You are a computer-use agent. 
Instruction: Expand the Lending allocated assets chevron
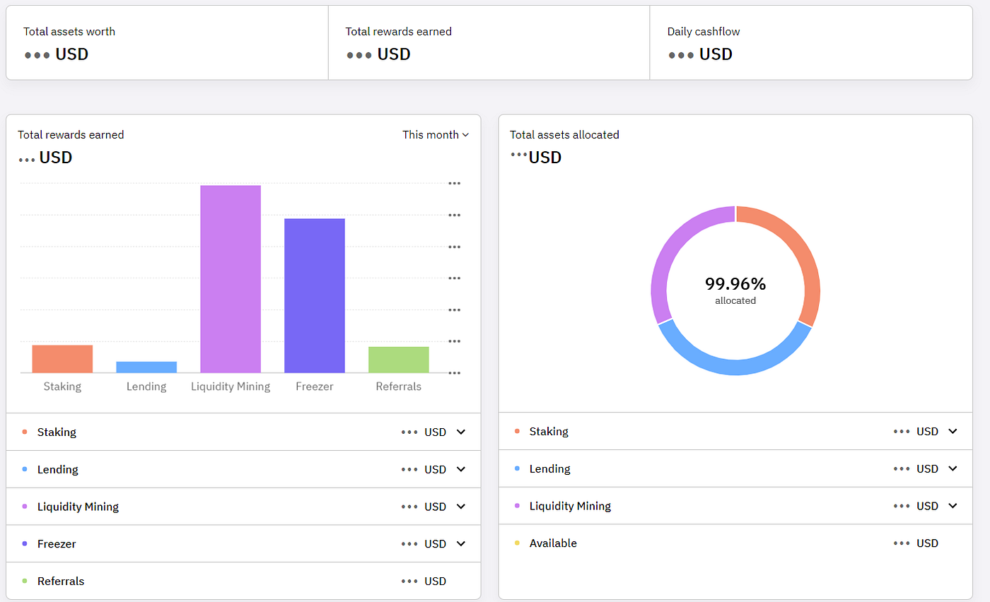(x=953, y=468)
